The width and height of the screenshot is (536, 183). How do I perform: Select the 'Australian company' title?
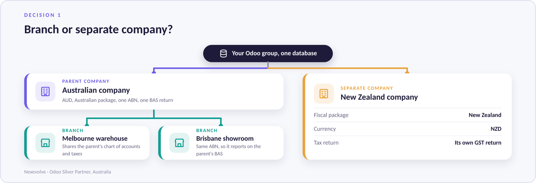tap(96, 90)
